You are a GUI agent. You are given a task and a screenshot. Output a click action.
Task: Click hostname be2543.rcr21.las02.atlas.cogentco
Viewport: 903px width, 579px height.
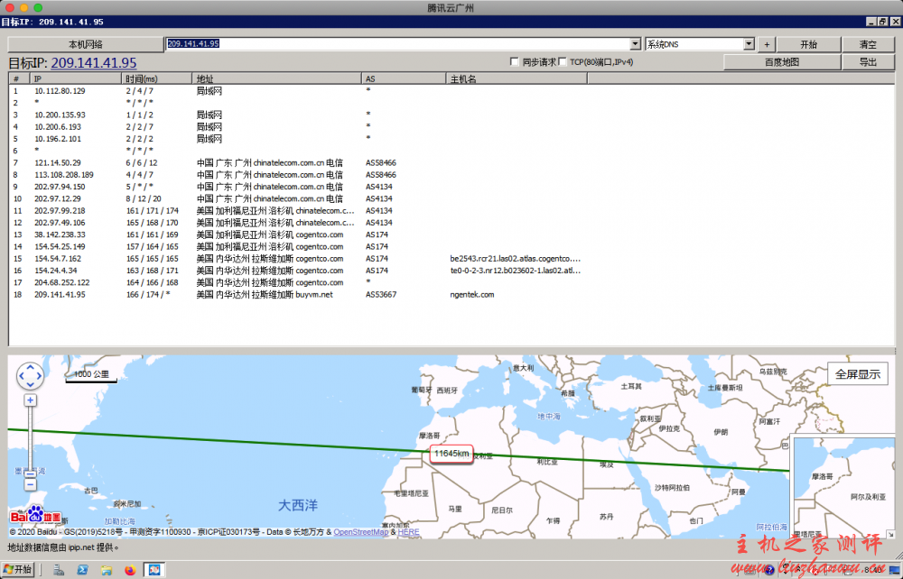515,259
